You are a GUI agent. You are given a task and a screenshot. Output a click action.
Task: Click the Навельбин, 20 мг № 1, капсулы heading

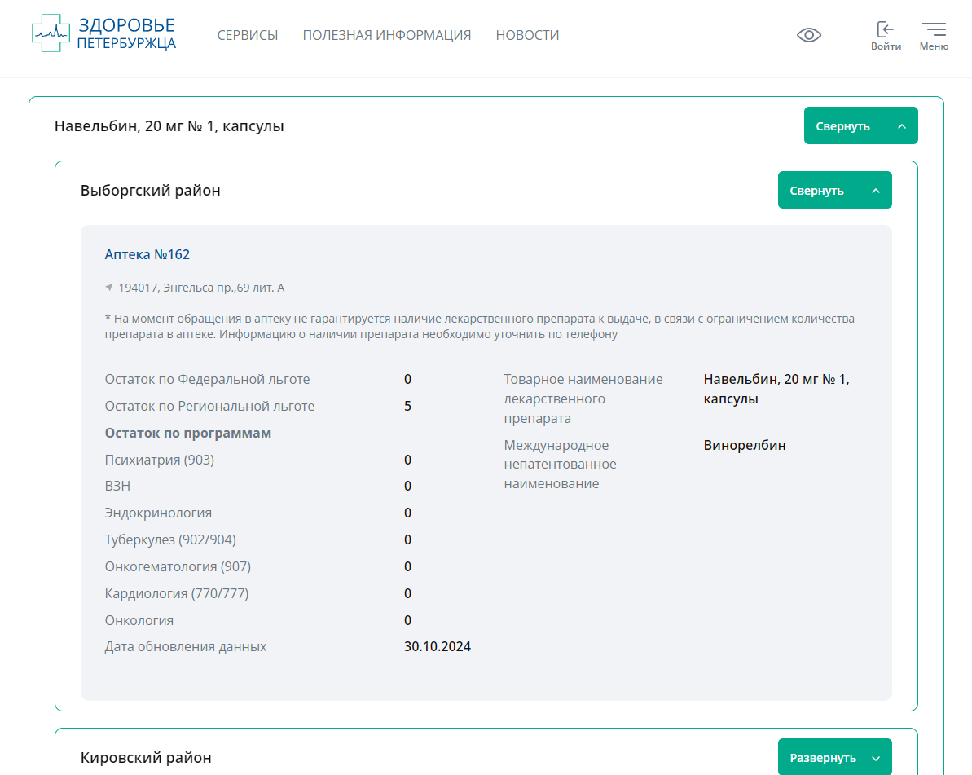click(169, 126)
